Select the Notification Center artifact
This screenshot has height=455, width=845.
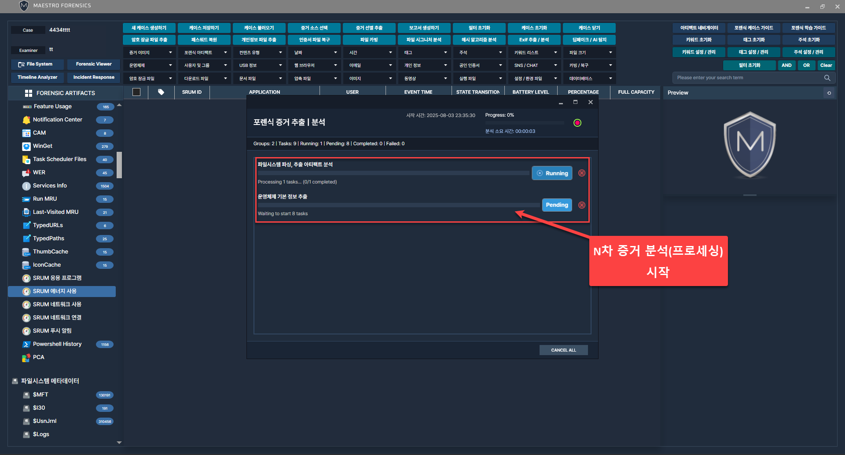57,120
